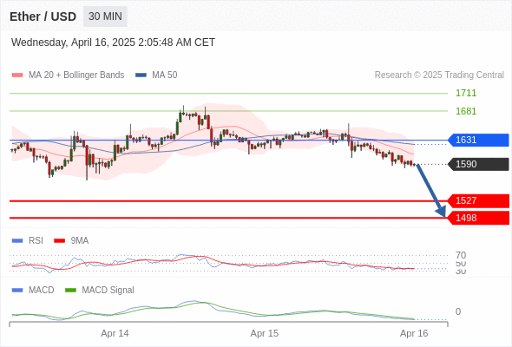Click the RSI 70 level label

461,255
